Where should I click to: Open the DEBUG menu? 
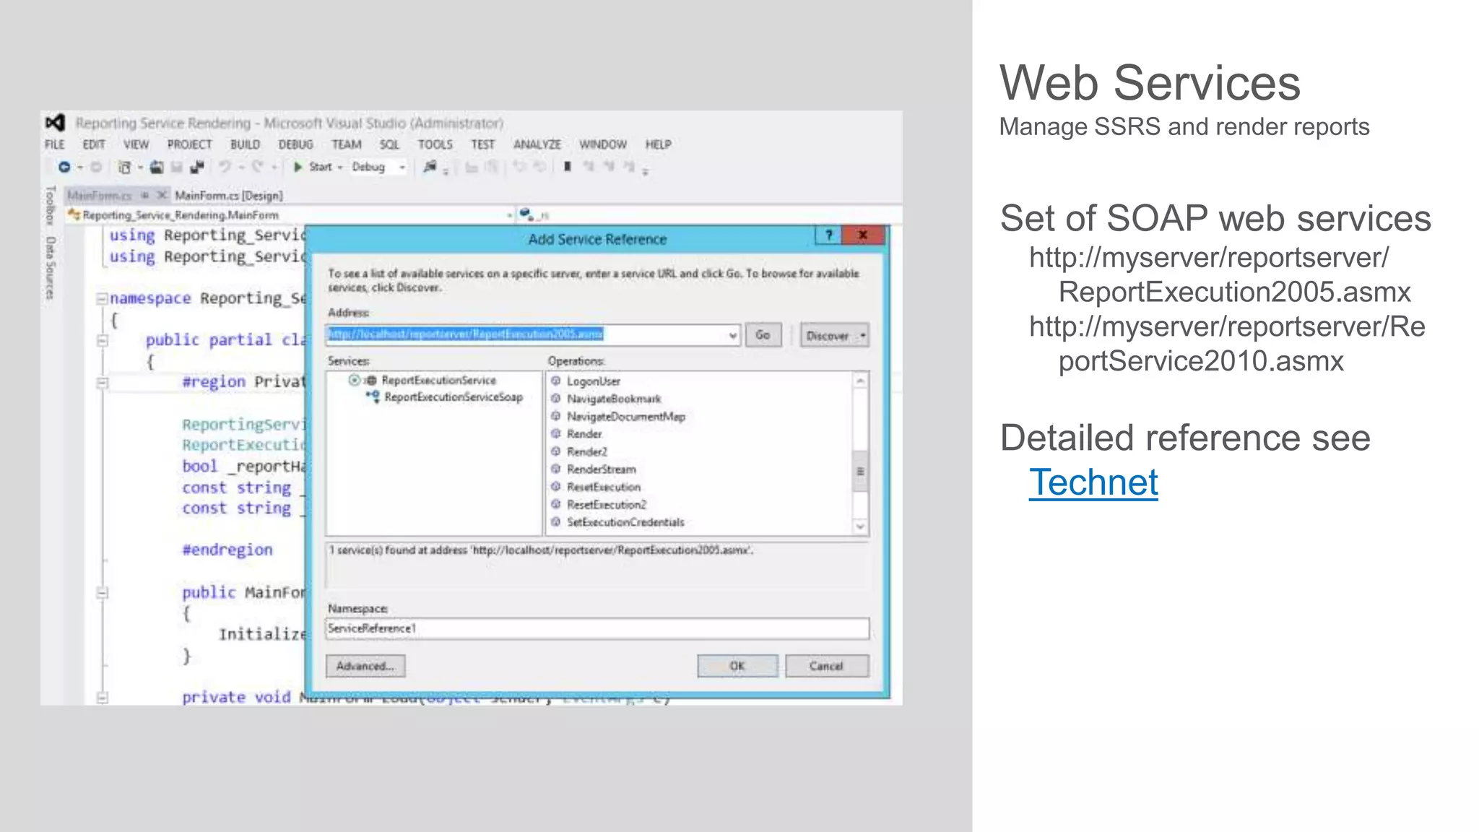pos(296,144)
